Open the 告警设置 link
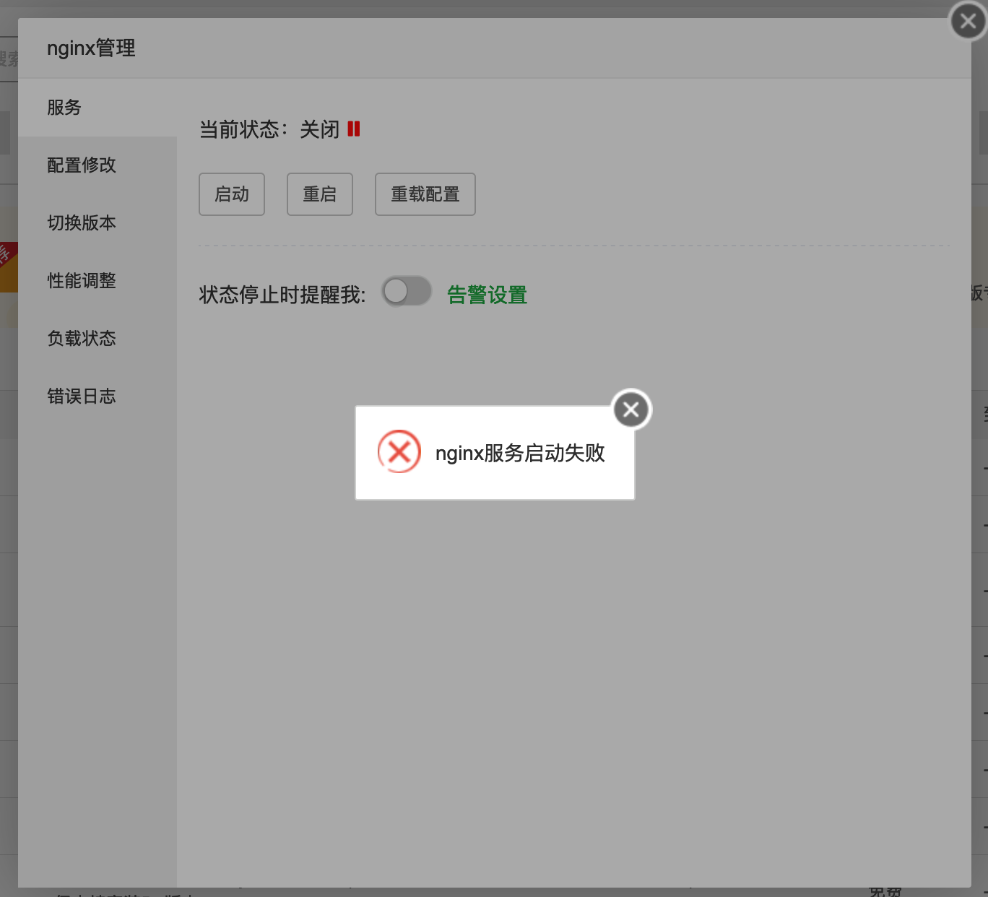Viewport: 988px width, 897px height. click(x=487, y=295)
